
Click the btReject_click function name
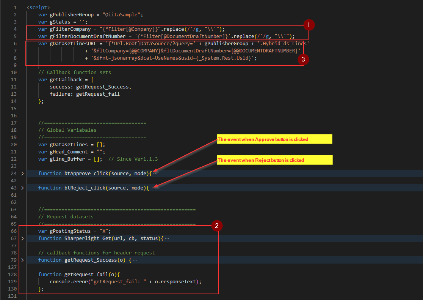click(x=85, y=188)
